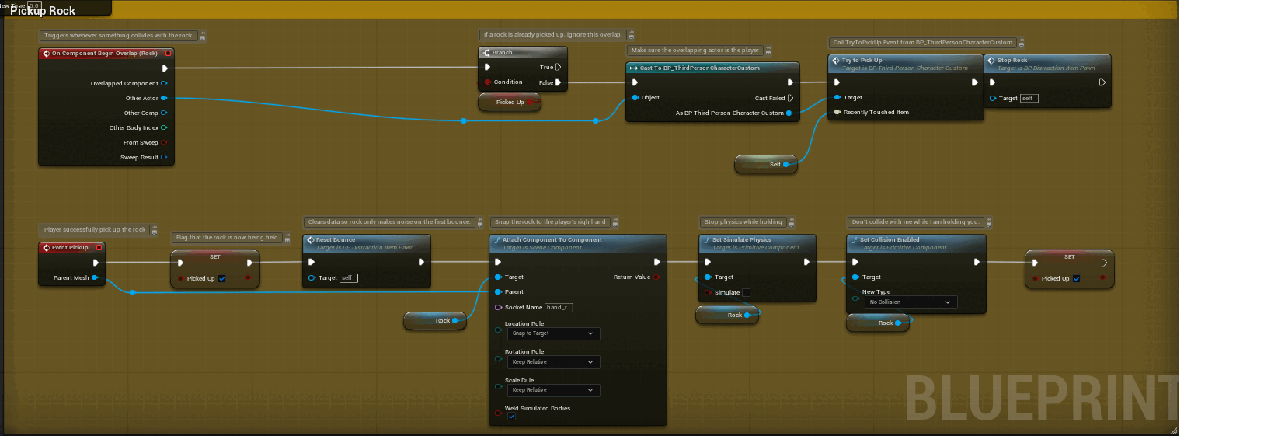Viewport: 1264px width, 436px height.
Task: Uncheck the Weld Simulated Bodies checkbox
Action: pos(511,417)
